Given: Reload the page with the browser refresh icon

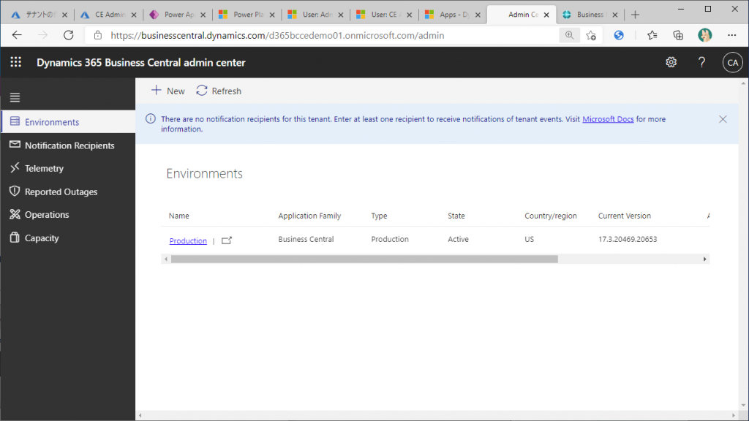Looking at the screenshot, I should pyautogui.click(x=69, y=35).
